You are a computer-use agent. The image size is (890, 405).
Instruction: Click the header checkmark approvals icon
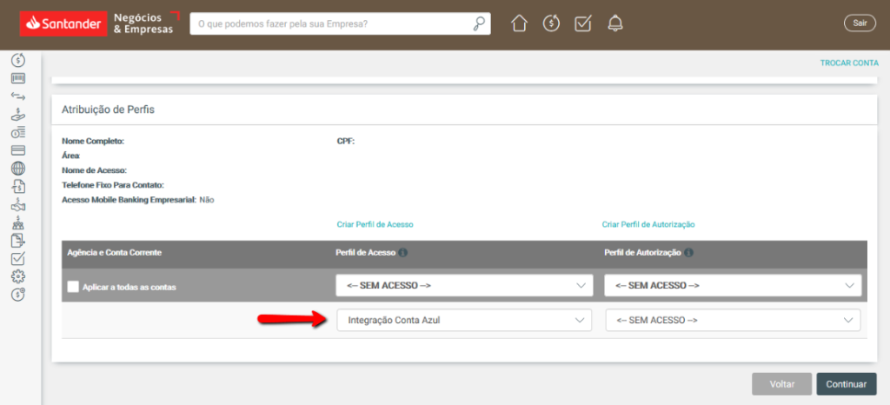(x=583, y=23)
